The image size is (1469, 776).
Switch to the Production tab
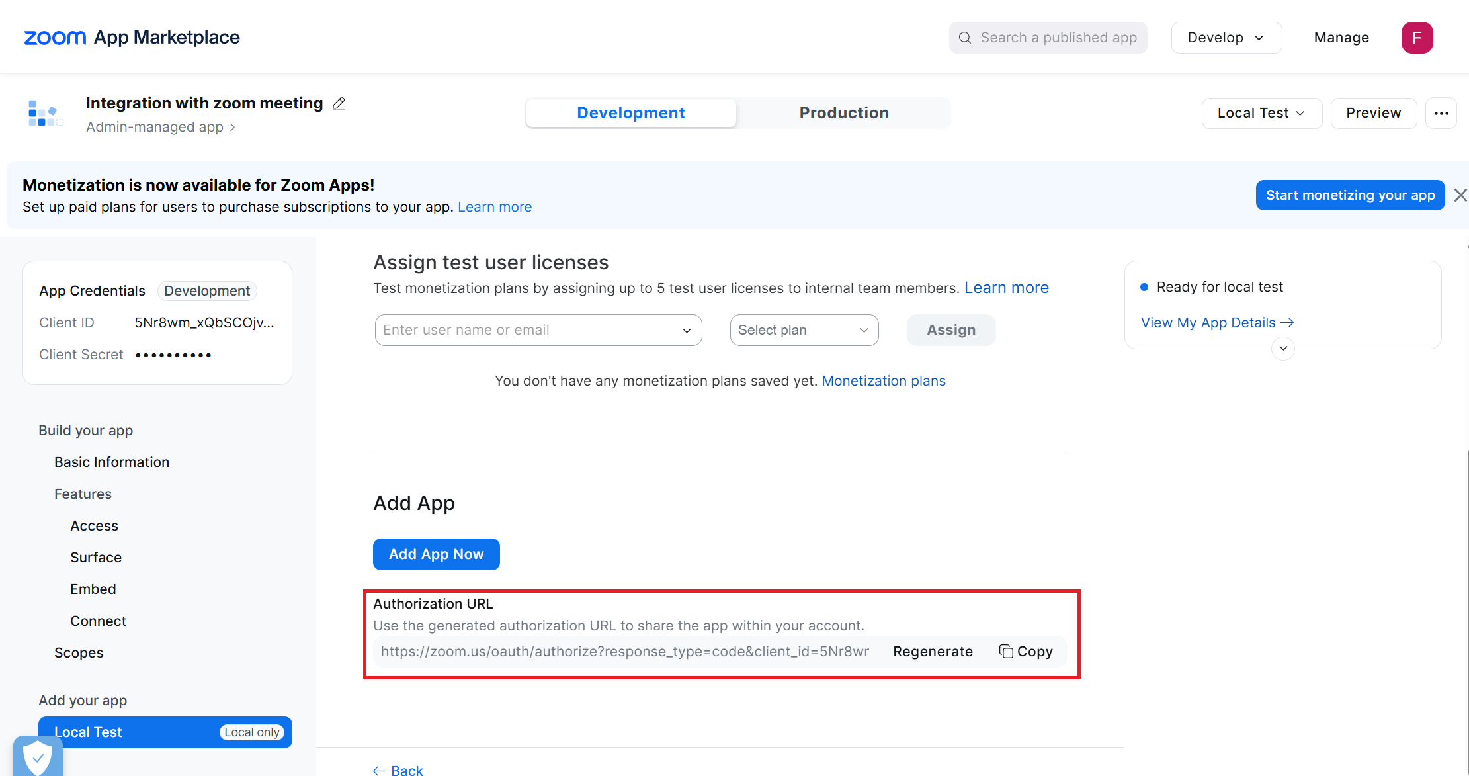click(x=844, y=113)
